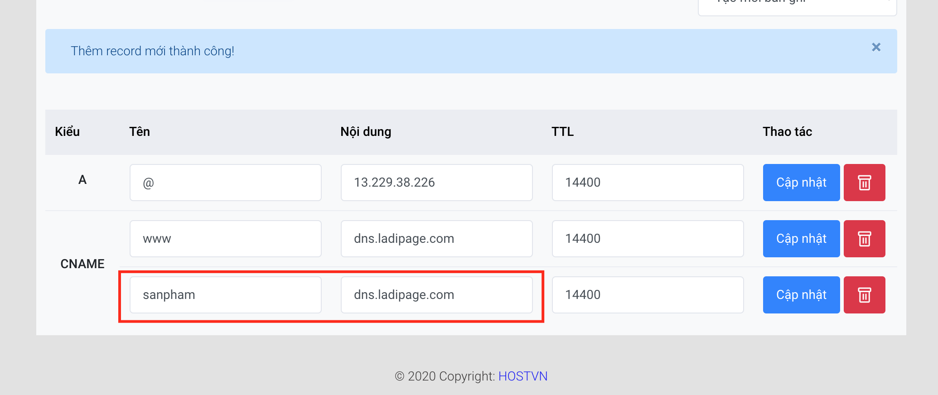This screenshot has width=938, height=395.
Task: Click Cập nhật for the www record
Action: 801,239
